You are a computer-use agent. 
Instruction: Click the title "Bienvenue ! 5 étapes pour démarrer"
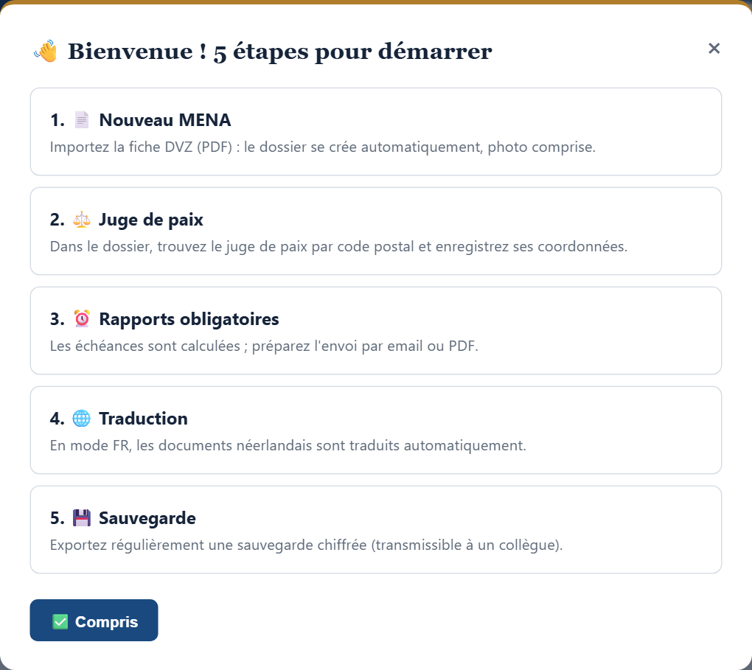[x=279, y=52]
